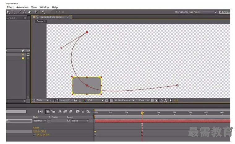Click the red layer duration bar

163,121
